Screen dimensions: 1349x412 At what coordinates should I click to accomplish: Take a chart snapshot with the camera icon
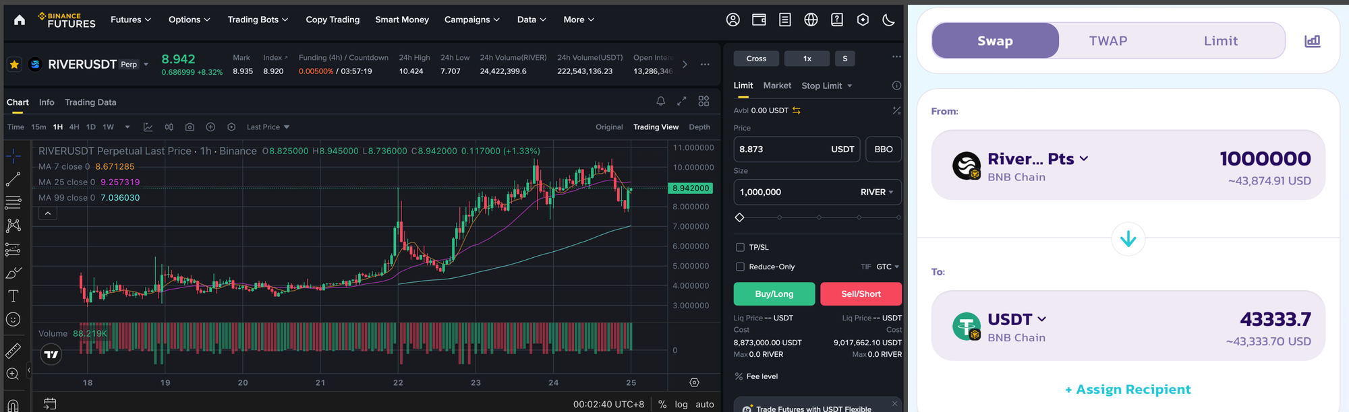(x=190, y=127)
